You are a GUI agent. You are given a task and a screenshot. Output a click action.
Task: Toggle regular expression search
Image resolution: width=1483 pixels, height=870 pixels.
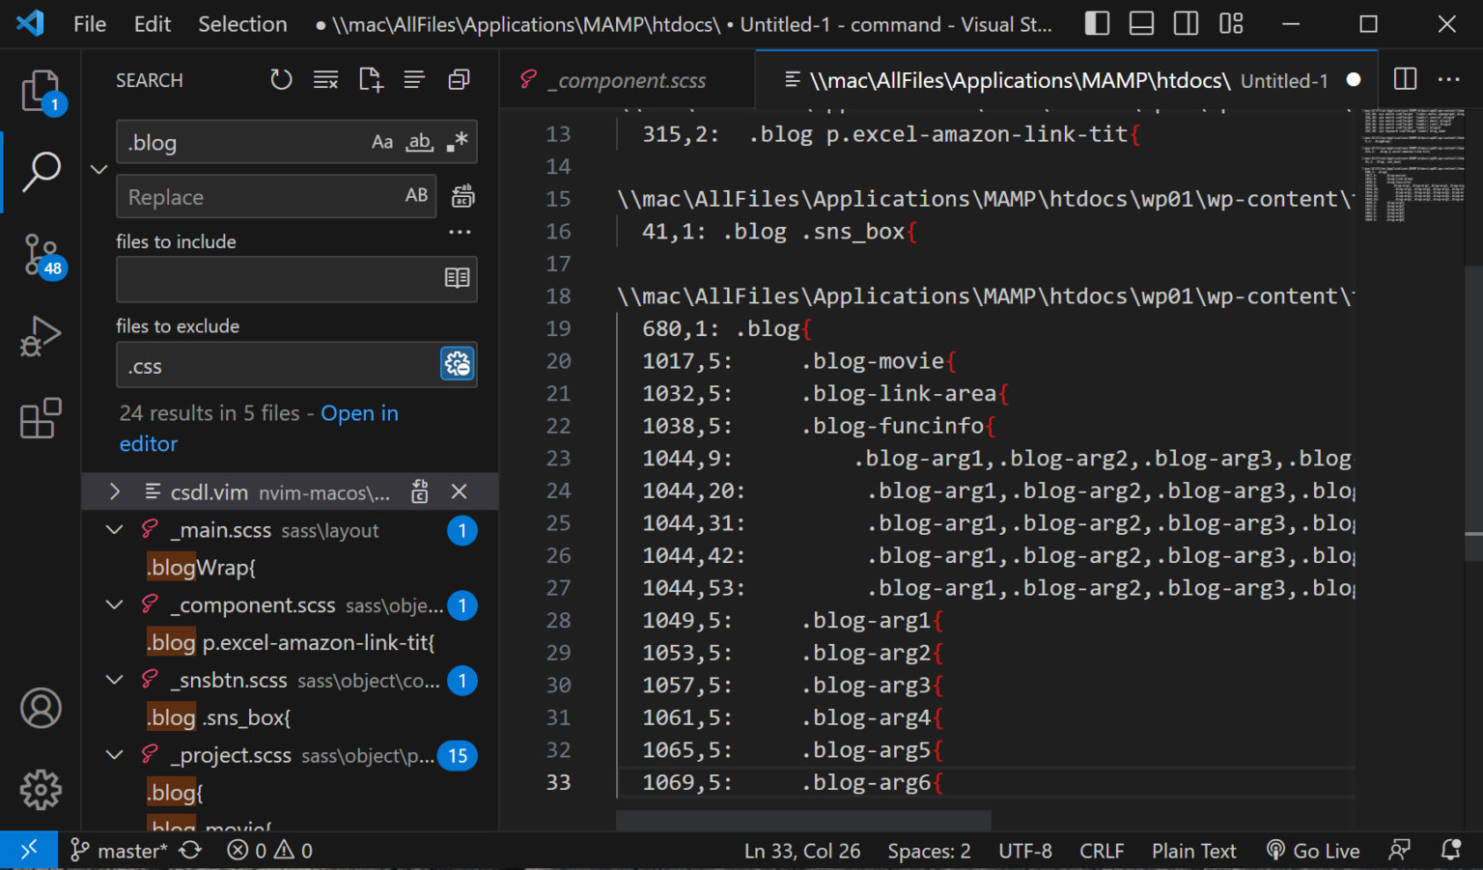point(456,142)
